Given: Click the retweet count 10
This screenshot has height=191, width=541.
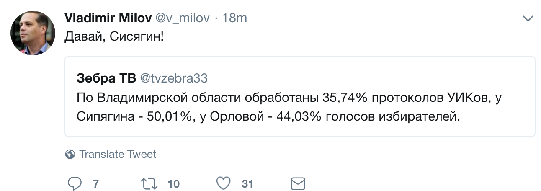Looking at the screenshot, I should click(173, 184).
